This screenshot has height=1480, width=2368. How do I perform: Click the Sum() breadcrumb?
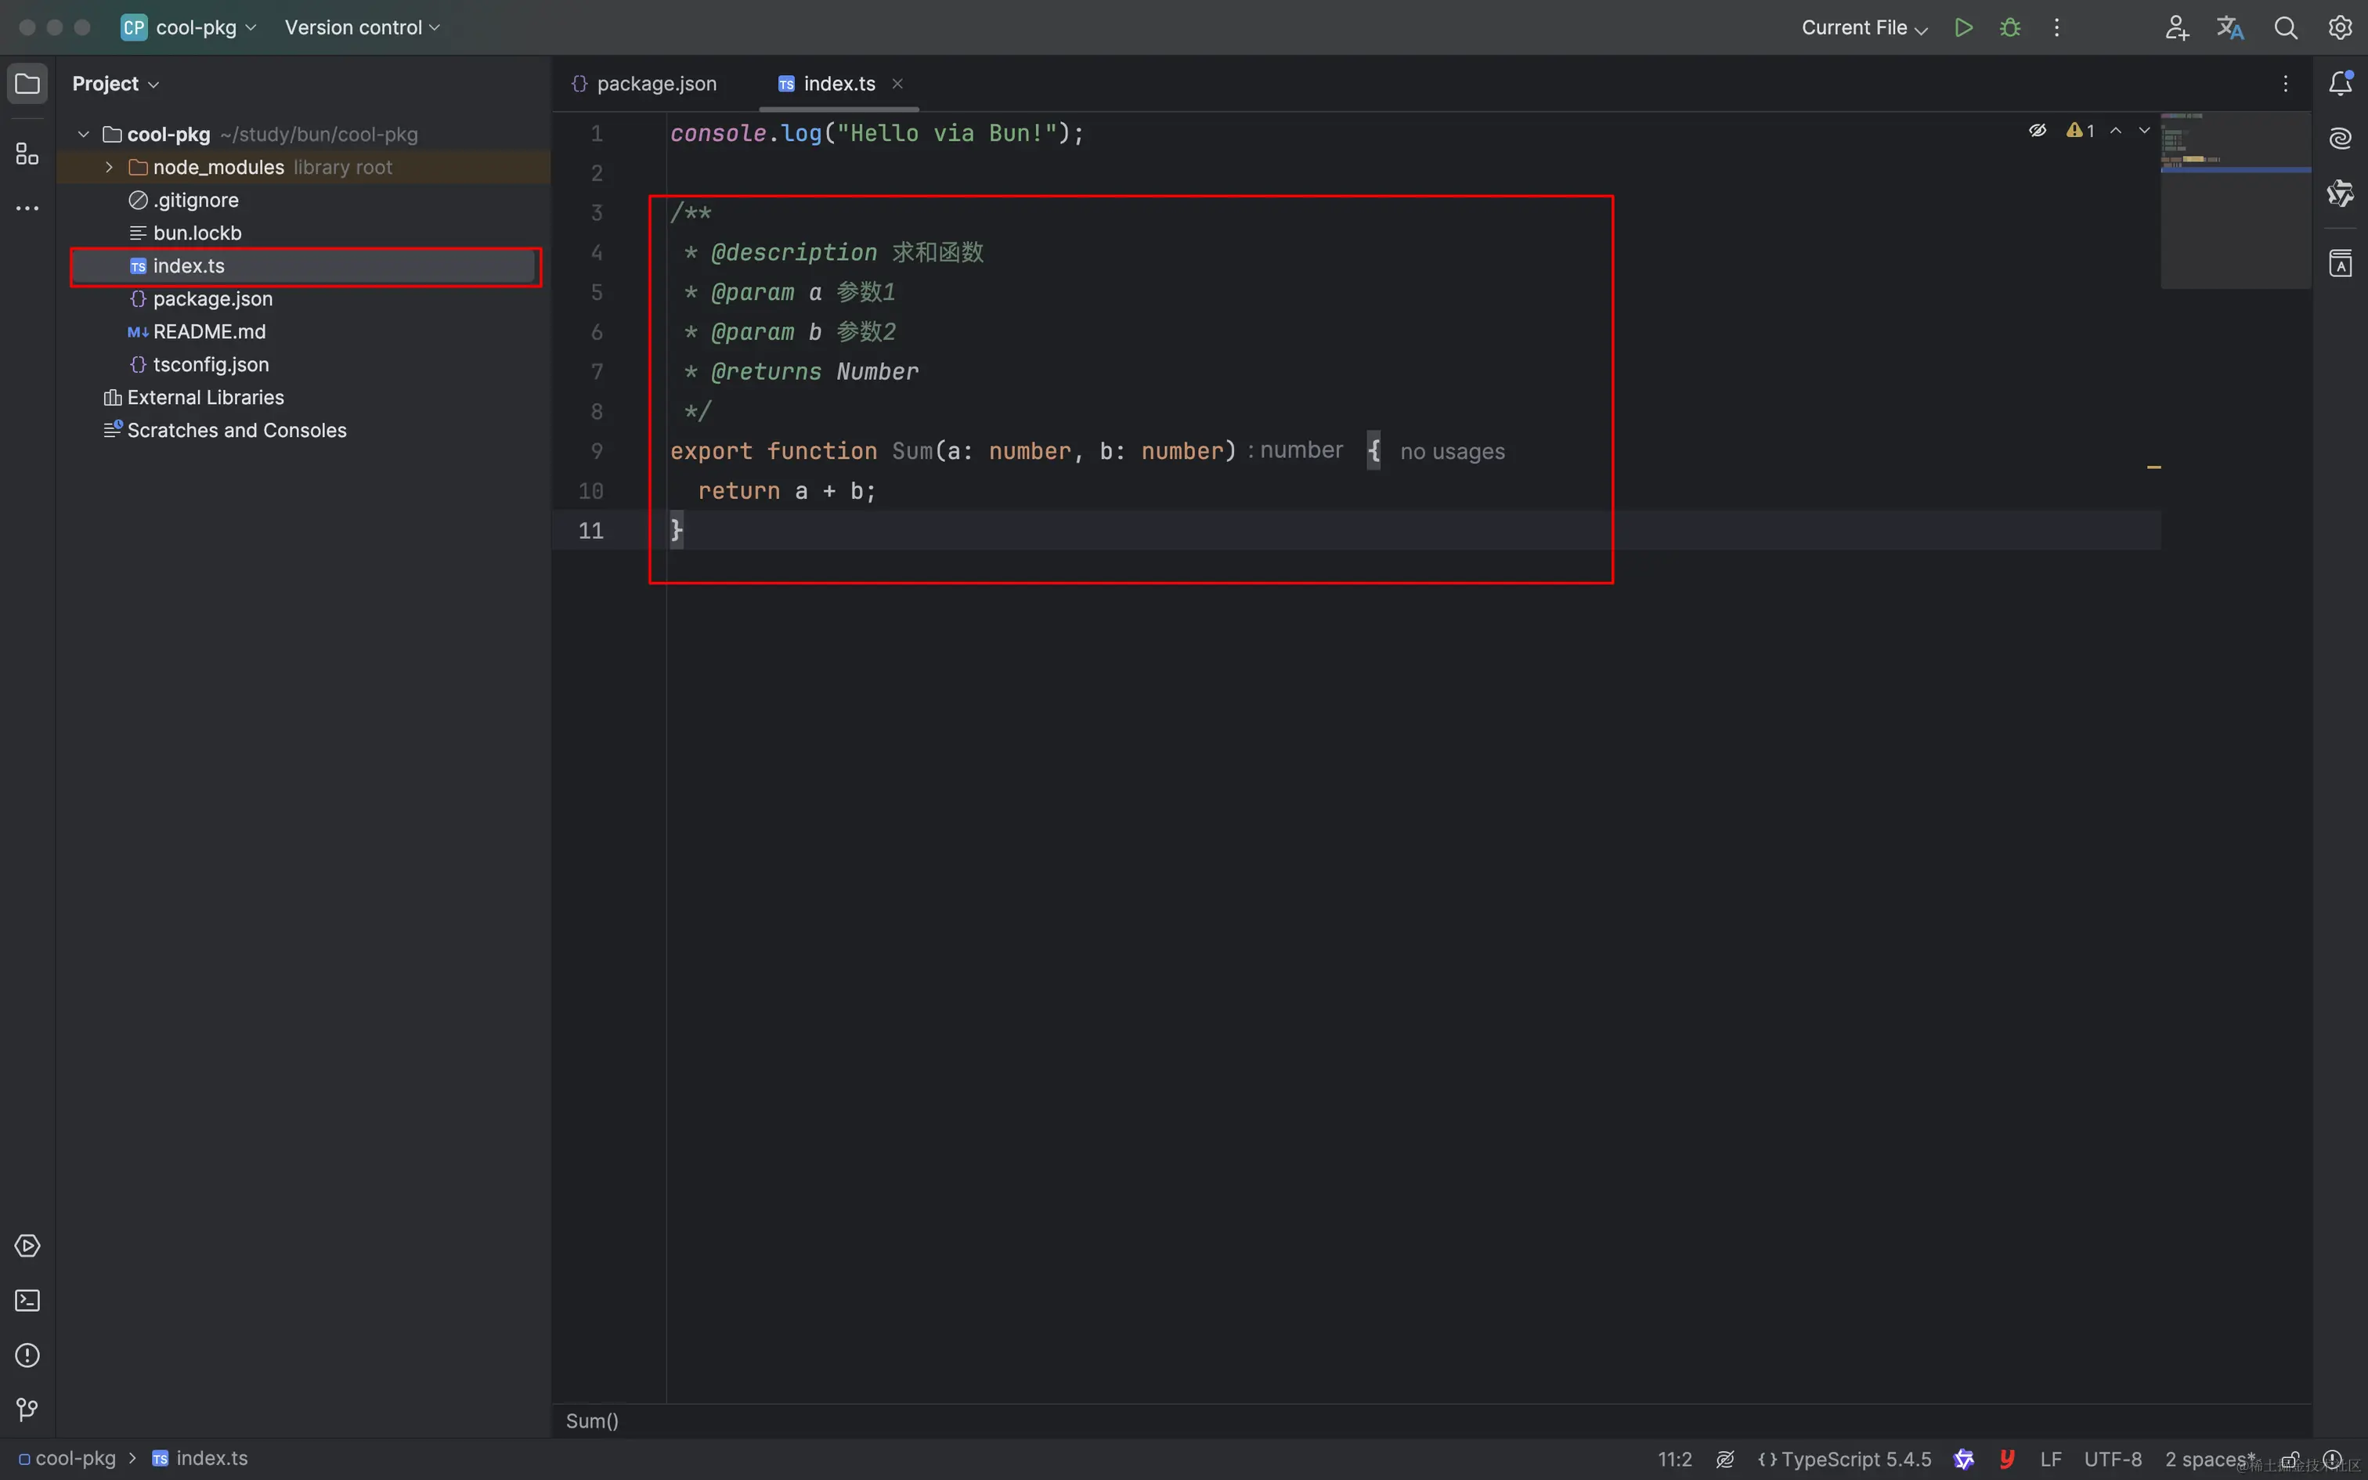coord(592,1421)
